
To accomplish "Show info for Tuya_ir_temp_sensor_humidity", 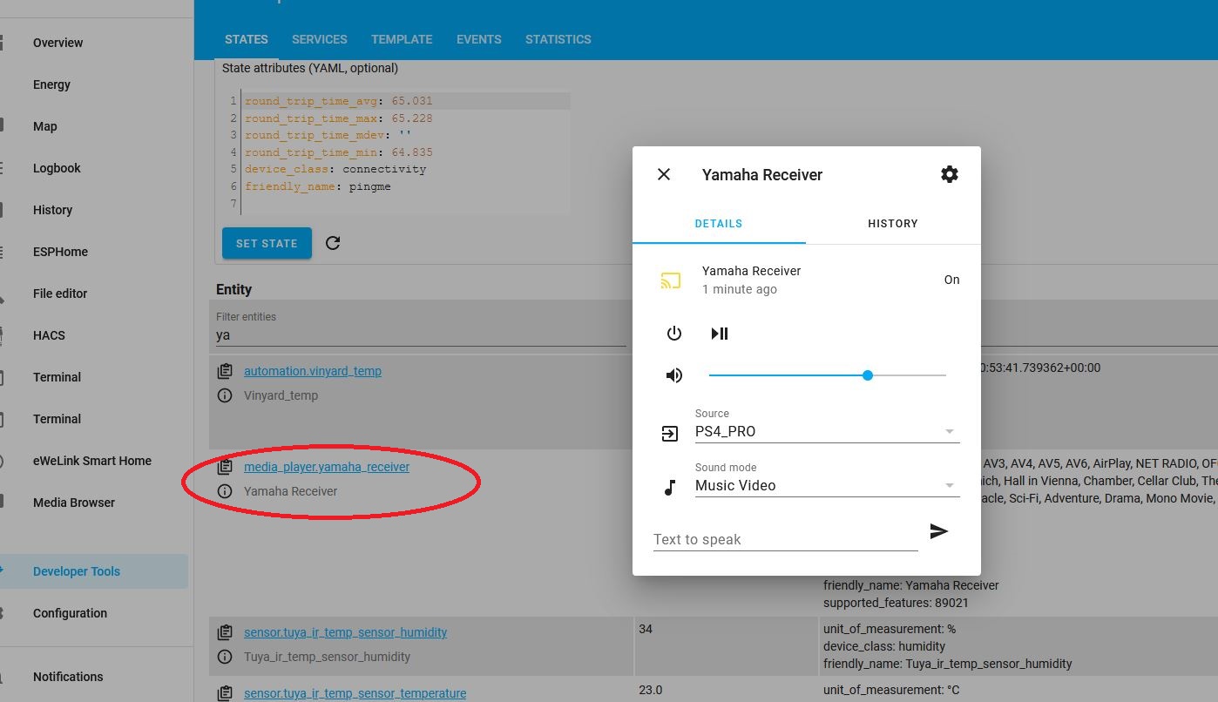I will [225, 657].
